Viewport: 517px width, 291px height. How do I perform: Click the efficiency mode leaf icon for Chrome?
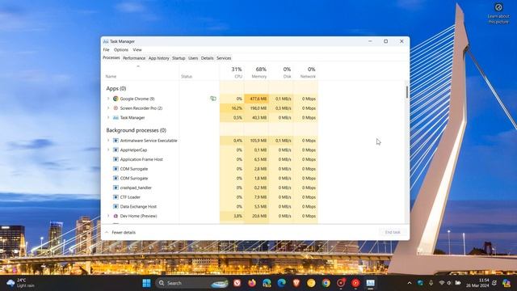[213, 99]
